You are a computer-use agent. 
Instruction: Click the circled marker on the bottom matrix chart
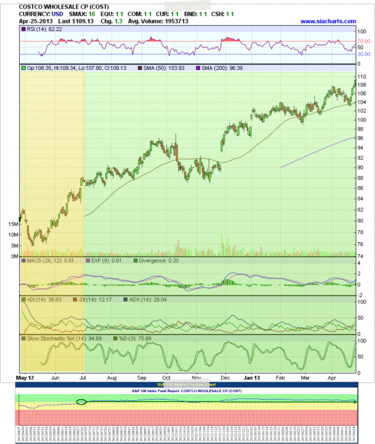pyautogui.click(x=81, y=402)
